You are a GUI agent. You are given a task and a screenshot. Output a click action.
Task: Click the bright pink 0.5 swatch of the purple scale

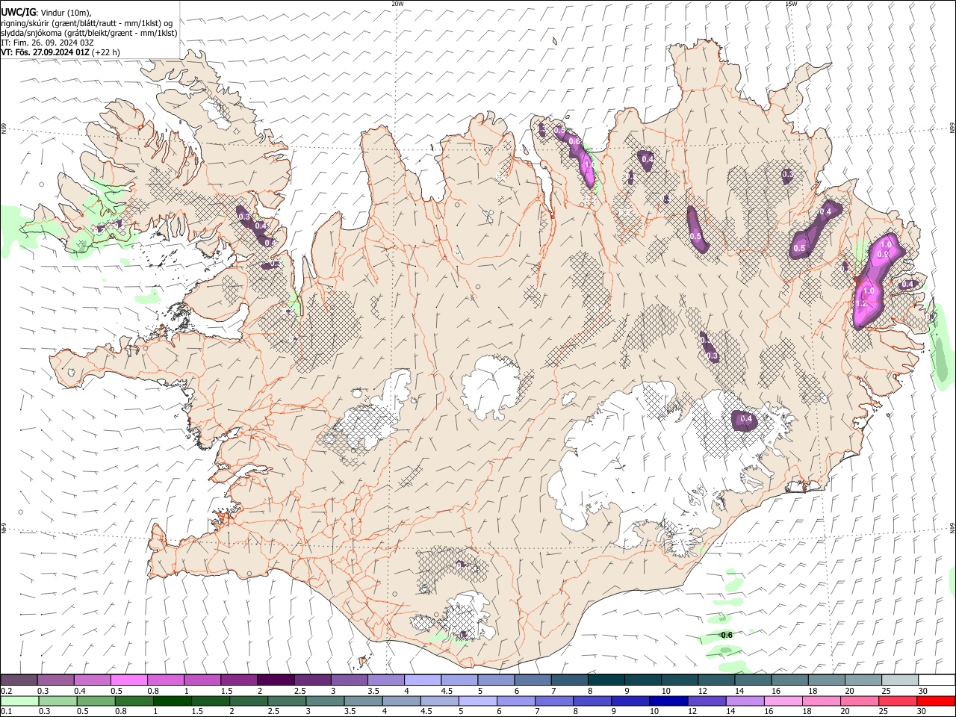(128, 680)
